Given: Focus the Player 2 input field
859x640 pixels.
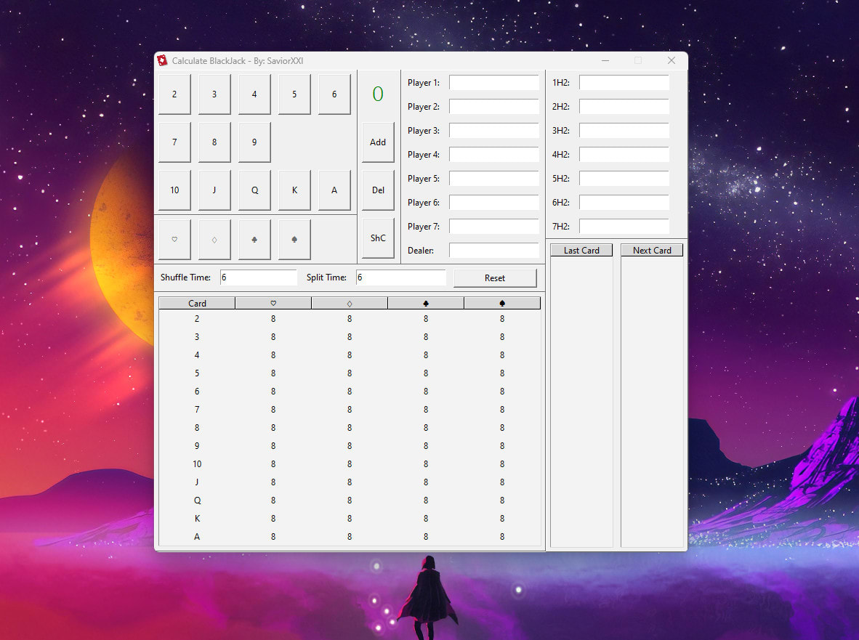Looking at the screenshot, I should coord(494,107).
